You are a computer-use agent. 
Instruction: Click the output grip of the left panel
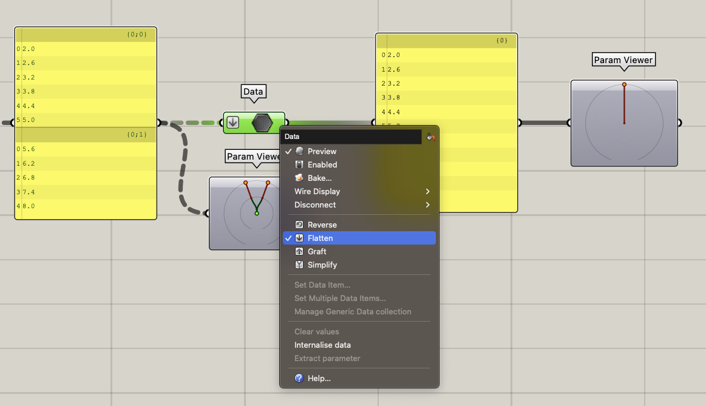(x=159, y=123)
